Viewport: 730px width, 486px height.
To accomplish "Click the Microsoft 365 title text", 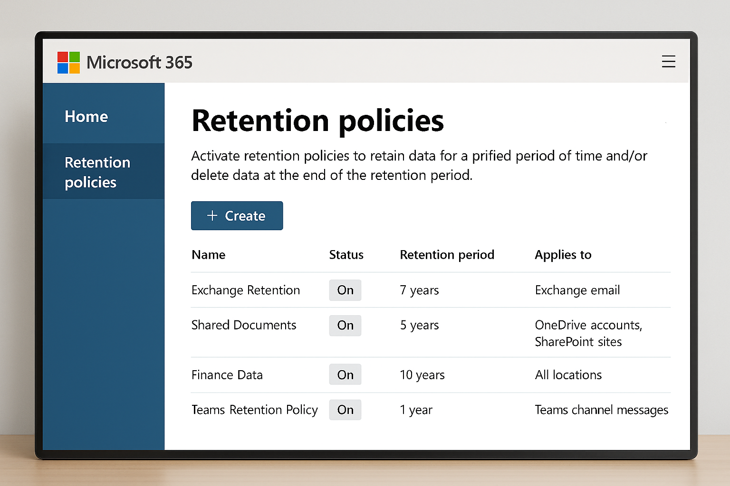I will (x=139, y=63).
